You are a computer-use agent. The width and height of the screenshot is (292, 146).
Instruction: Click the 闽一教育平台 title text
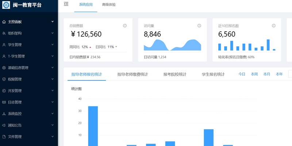click(27, 5)
